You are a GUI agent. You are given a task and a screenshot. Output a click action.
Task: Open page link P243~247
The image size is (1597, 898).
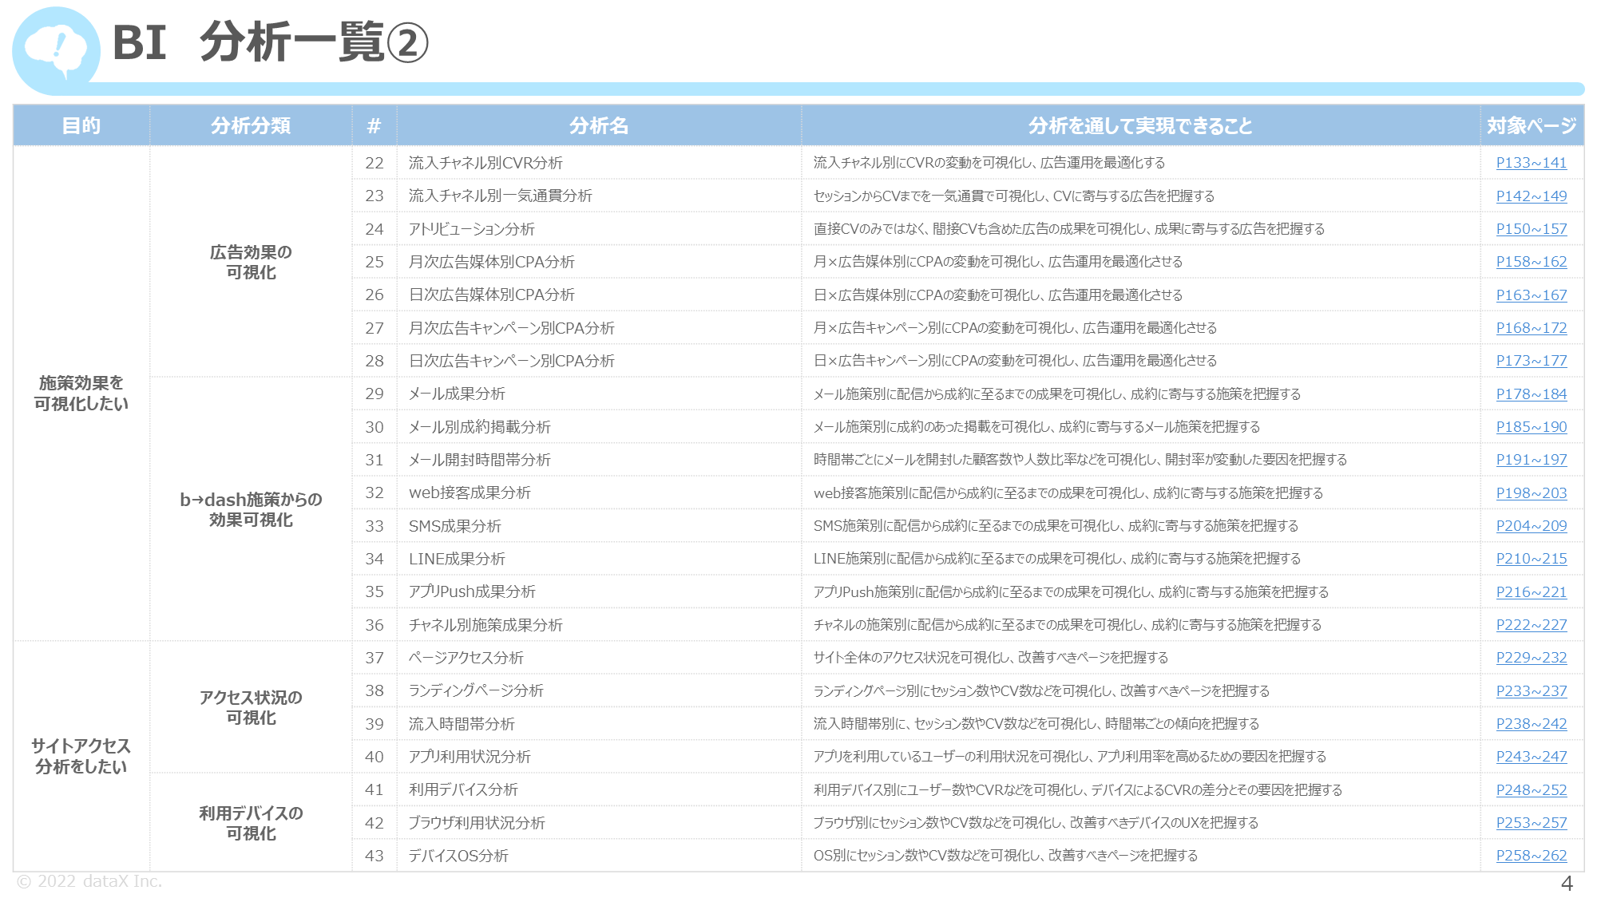(1532, 757)
